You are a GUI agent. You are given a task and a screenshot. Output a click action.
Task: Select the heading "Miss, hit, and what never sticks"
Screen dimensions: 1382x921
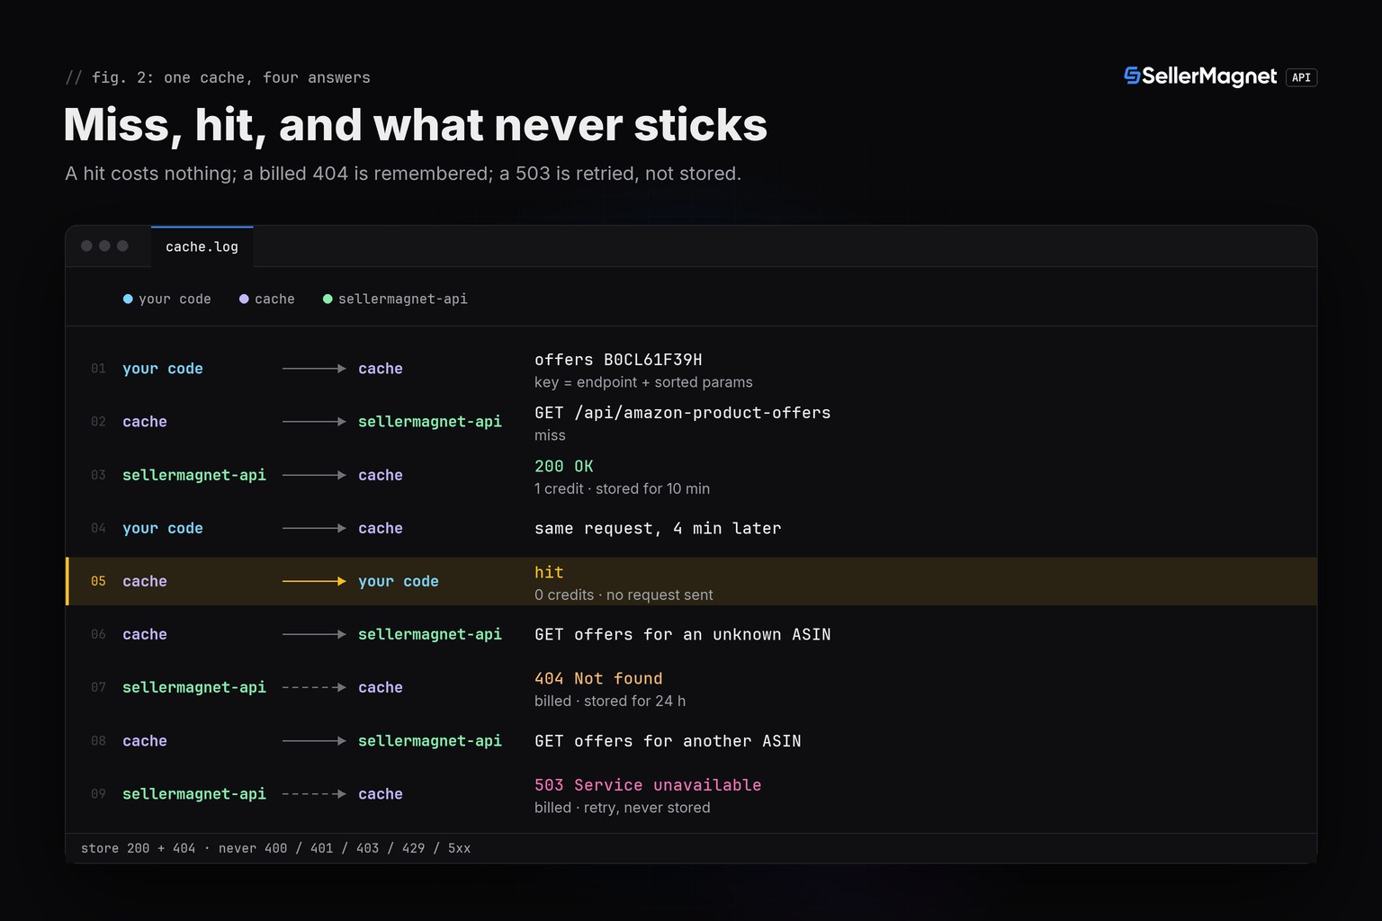point(416,124)
